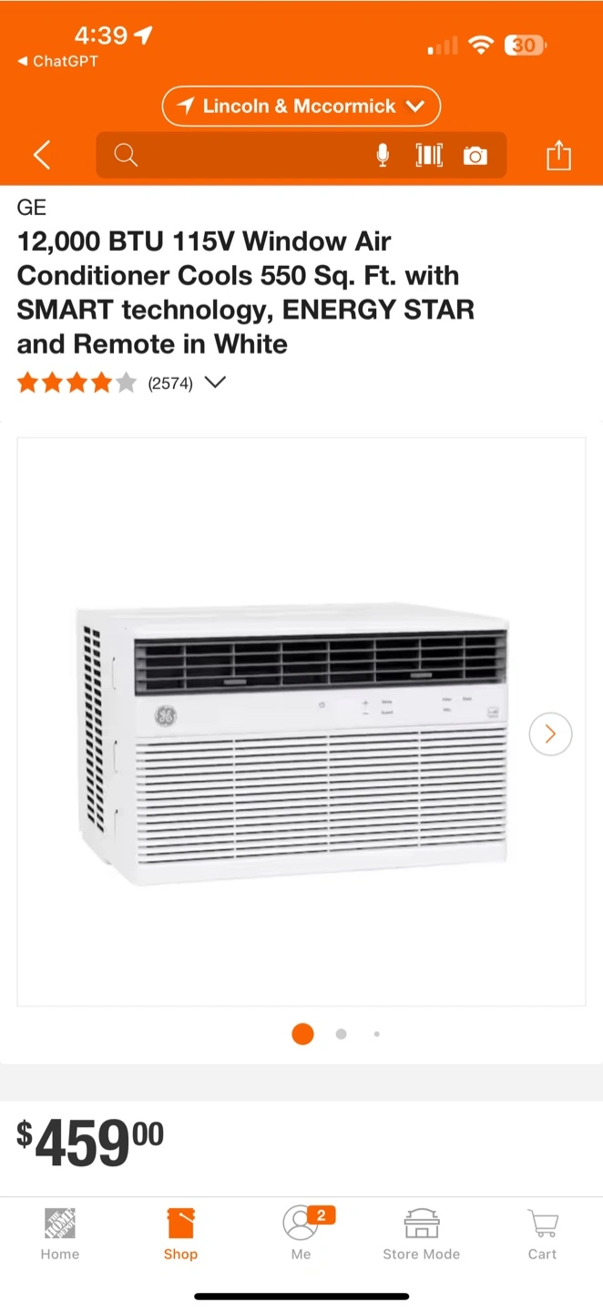Go to the Home tab

[x=60, y=1235]
